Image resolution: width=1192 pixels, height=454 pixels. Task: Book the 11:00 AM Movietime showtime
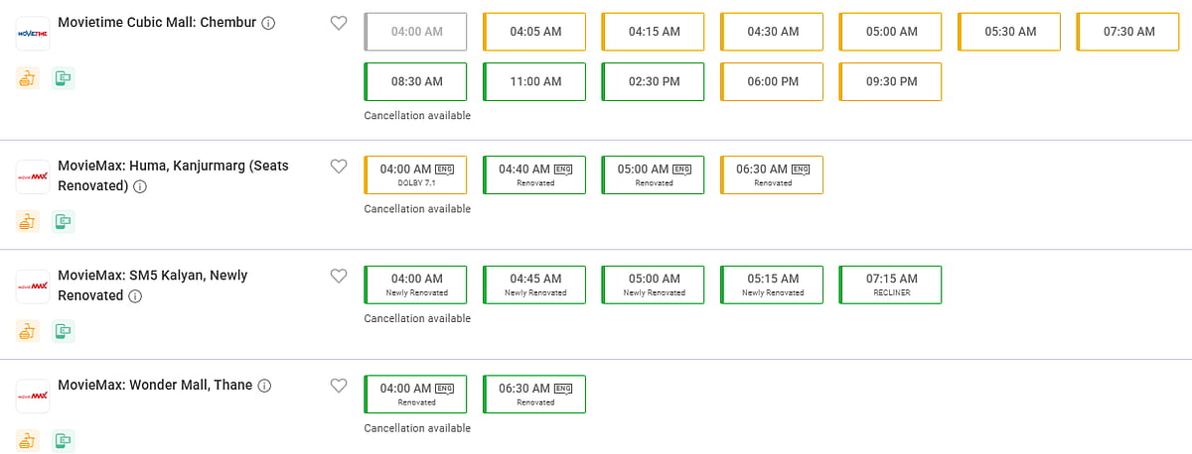coord(534,81)
